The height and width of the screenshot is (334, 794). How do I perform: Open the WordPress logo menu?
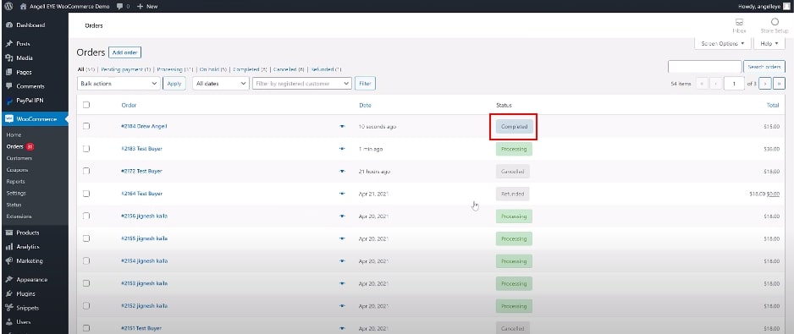click(8, 7)
